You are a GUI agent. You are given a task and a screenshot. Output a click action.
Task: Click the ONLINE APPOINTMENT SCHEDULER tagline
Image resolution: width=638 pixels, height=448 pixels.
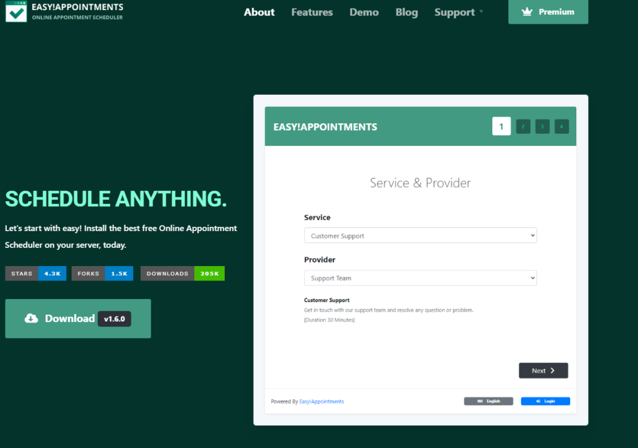[x=77, y=17]
